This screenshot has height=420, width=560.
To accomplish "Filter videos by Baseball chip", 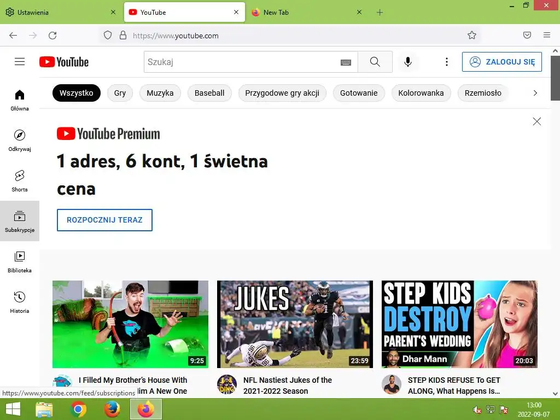I will pyautogui.click(x=209, y=93).
